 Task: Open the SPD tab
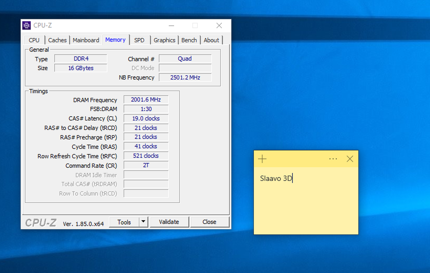139,40
